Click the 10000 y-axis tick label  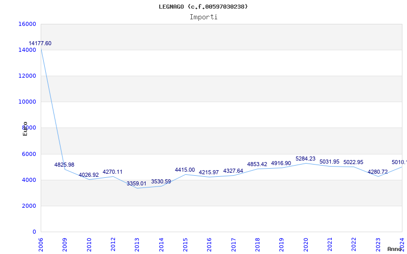[27, 102]
